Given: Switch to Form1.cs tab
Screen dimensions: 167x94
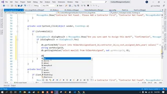Looking at the screenshot, I should coord(125,10).
